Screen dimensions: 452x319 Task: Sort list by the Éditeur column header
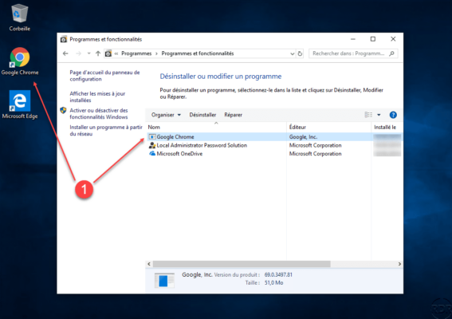coord(329,127)
